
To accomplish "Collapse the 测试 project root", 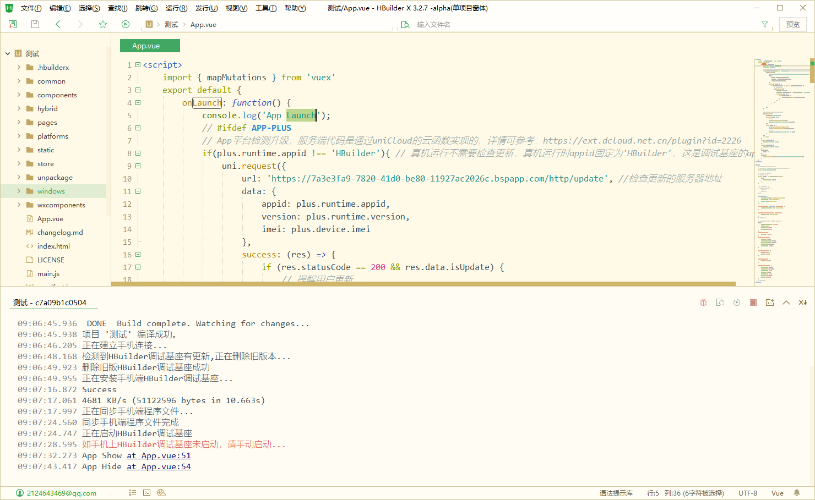I will click(x=8, y=53).
